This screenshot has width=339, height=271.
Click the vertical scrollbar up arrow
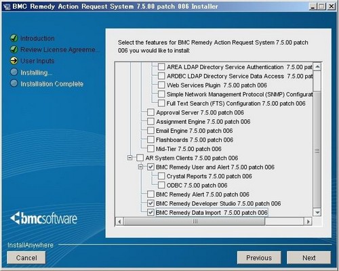(x=317, y=66)
